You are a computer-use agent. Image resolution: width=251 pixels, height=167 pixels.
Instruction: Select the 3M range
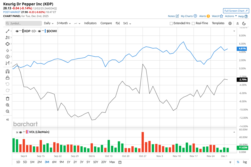pos(47,162)
